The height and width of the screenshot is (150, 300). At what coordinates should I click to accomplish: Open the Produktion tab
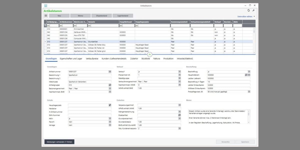pyautogui.click(x=168, y=59)
